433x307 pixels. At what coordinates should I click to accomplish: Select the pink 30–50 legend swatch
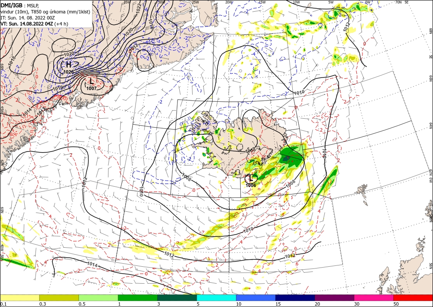(374, 297)
